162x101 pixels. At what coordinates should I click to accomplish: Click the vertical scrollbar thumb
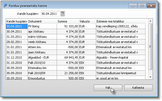click(150, 47)
